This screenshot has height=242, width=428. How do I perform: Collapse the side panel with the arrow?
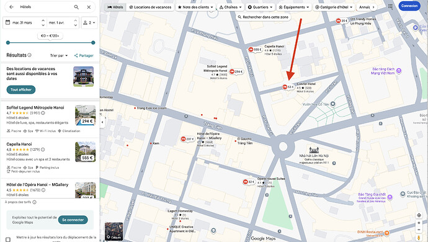(x=102, y=122)
